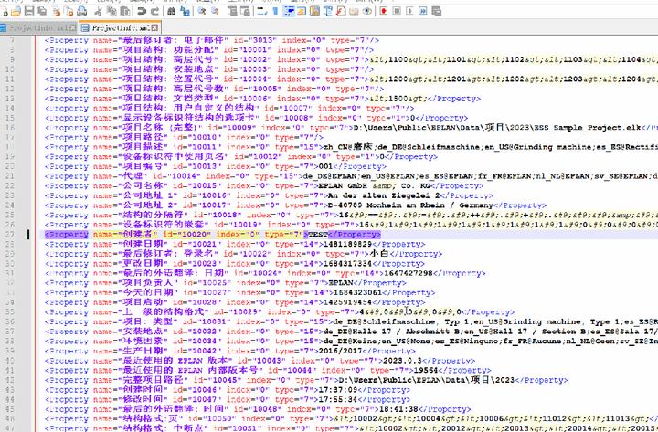Image resolution: width=658 pixels, height=432 pixels.
Task: Open the Replace dialog icon
Action: pos(185,11)
